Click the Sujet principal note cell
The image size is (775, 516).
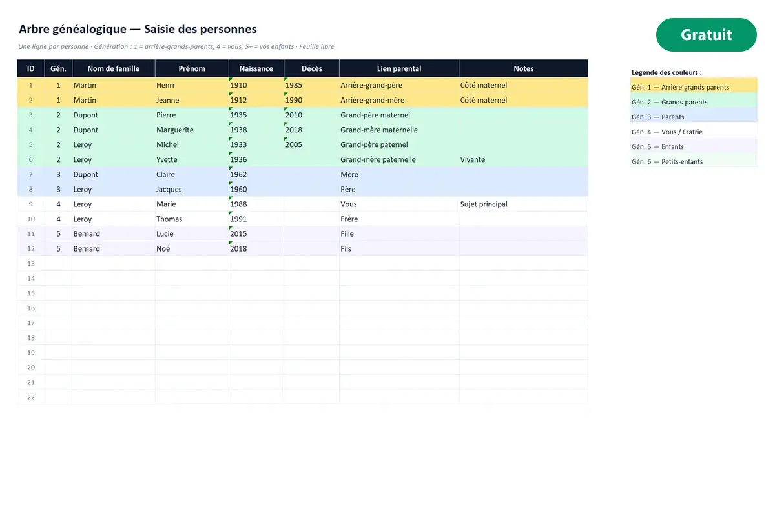click(x=524, y=204)
